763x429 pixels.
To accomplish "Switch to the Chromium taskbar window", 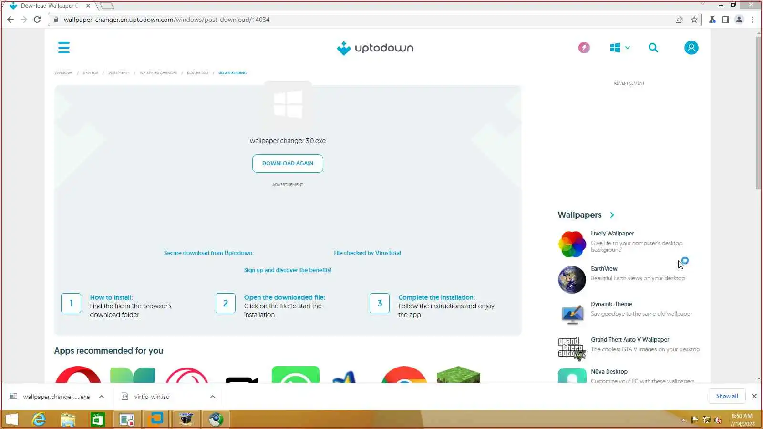I will click(216, 419).
